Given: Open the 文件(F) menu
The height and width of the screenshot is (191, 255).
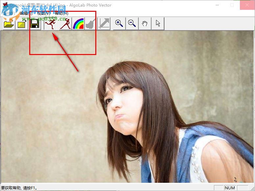Looking at the screenshot, I should pyautogui.click(x=9, y=13).
